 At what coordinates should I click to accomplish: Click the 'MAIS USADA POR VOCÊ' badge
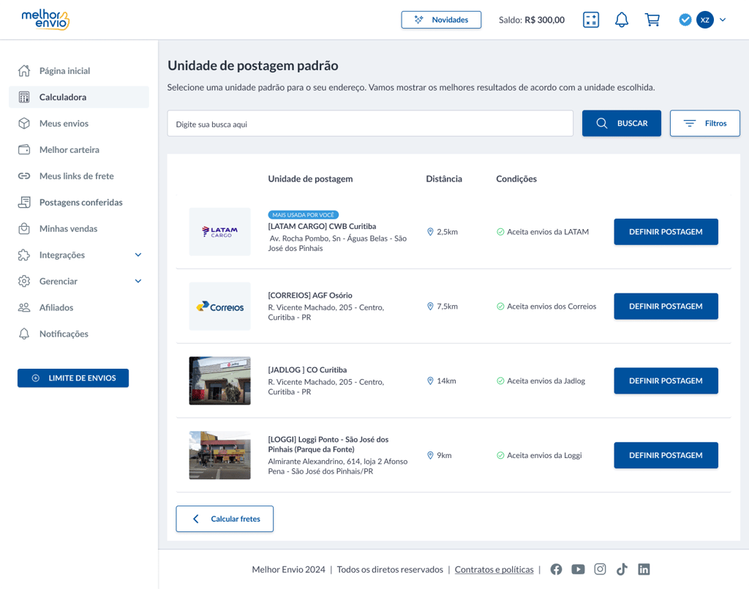[304, 215]
